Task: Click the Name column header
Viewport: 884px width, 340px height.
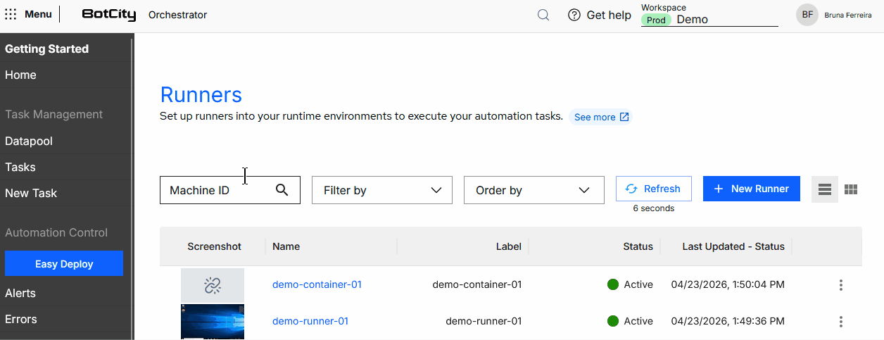Action: (286, 247)
